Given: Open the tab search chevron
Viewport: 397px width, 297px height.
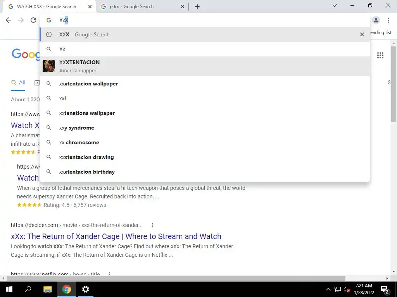Looking at the screenshot, I should click(x=335, y=5).
